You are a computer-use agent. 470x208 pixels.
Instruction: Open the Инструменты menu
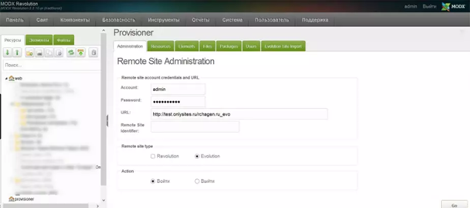coord(164,20)
